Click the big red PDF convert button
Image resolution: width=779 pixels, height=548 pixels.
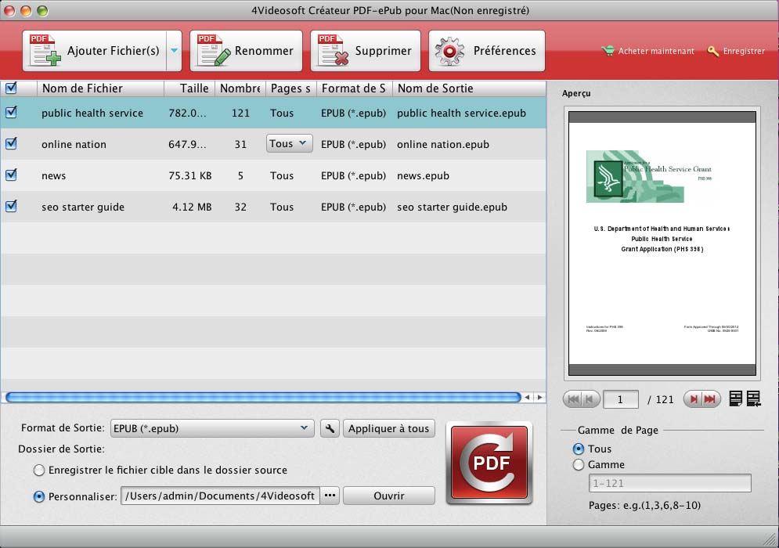pos(489,462)
